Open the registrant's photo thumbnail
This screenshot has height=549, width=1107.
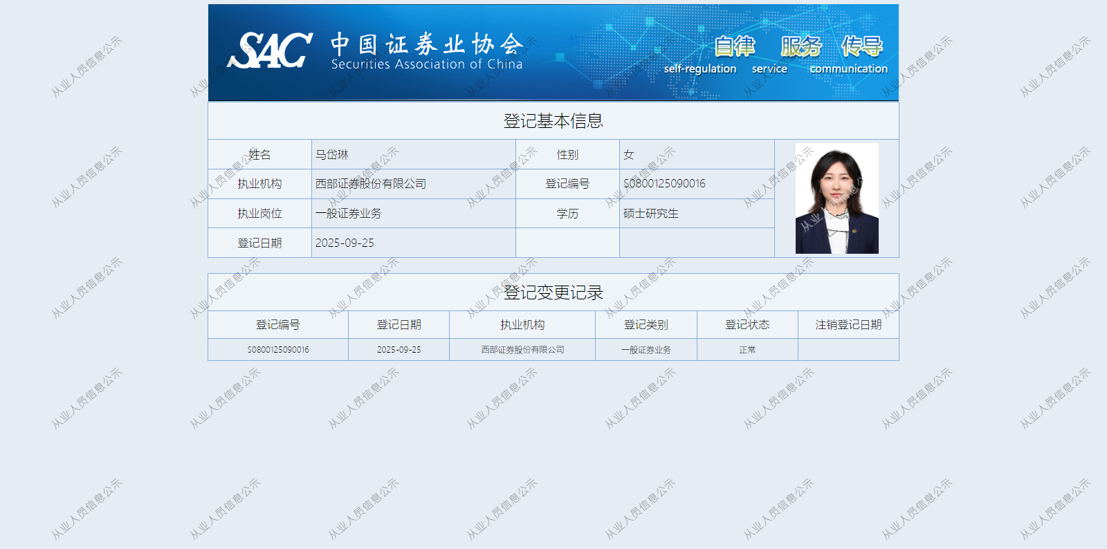tap(836, 198)
